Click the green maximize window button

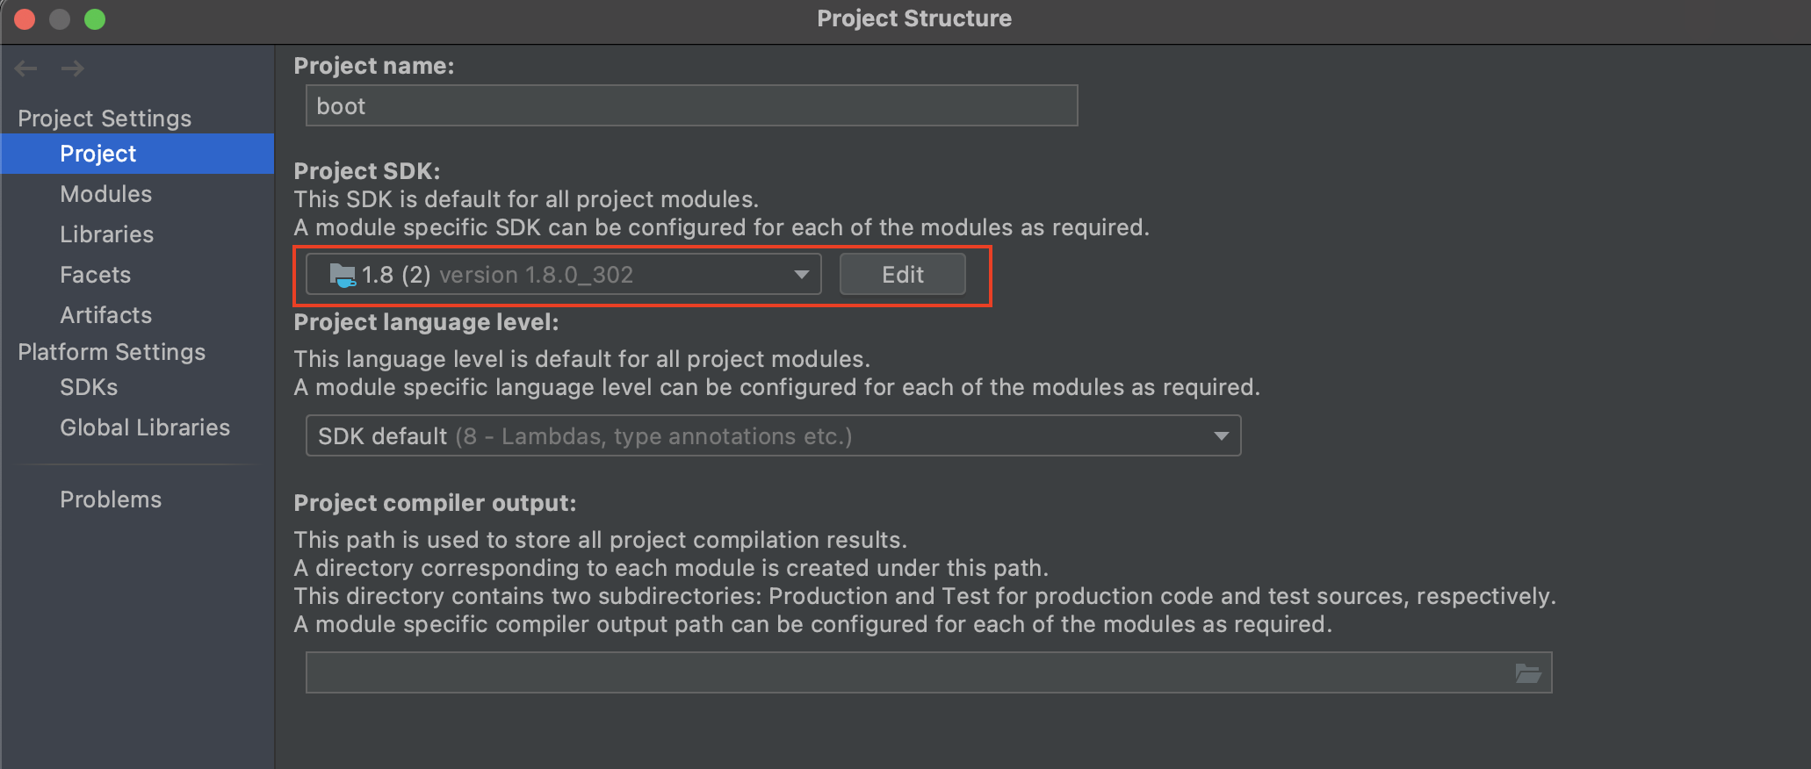pos(95,19)
